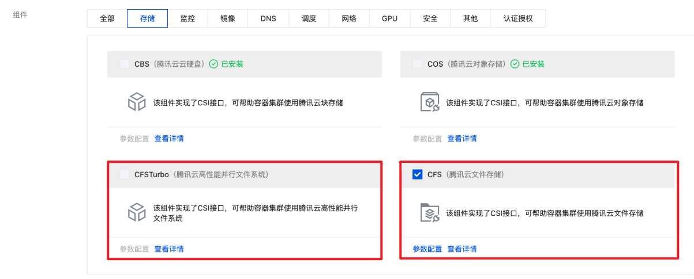
Task: Click the 已安装 status next to COS
Action: (534, 64)
